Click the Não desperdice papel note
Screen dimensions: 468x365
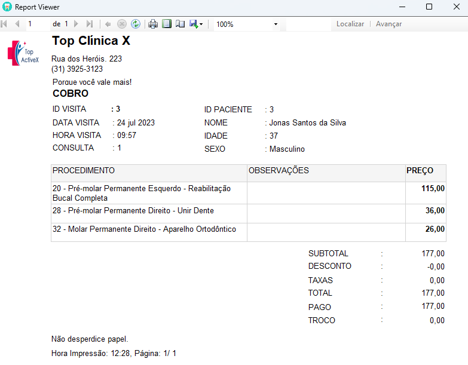(x=90, y=339)
